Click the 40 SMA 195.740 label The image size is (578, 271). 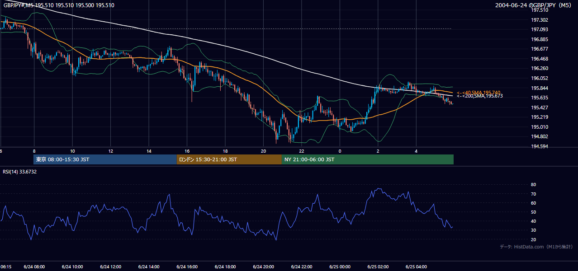479,92
